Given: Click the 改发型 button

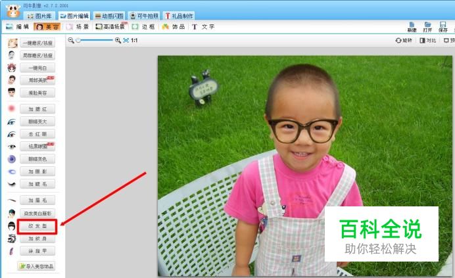Looking at the screenshot, I should 37,226.
